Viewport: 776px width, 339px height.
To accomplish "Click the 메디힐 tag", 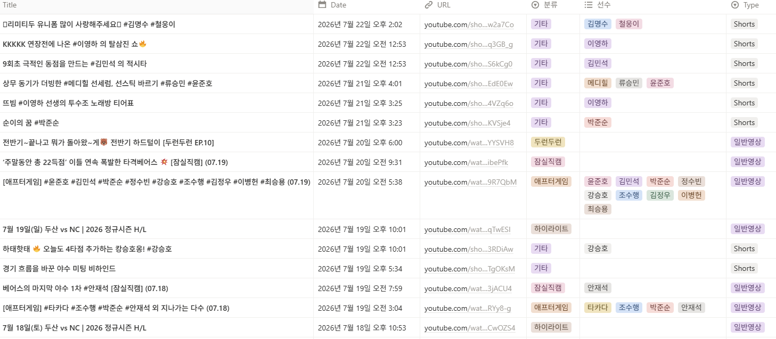I will point(598,83).
